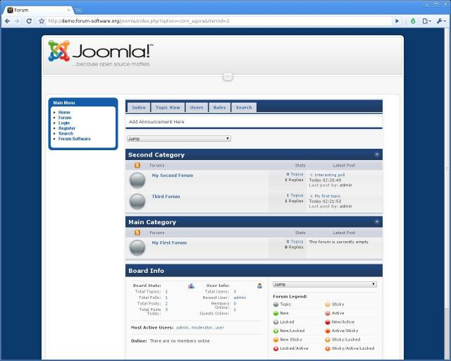Select the Users tab in forum navigation
This screenshot has width=451, height=361.
pos(197,107)
